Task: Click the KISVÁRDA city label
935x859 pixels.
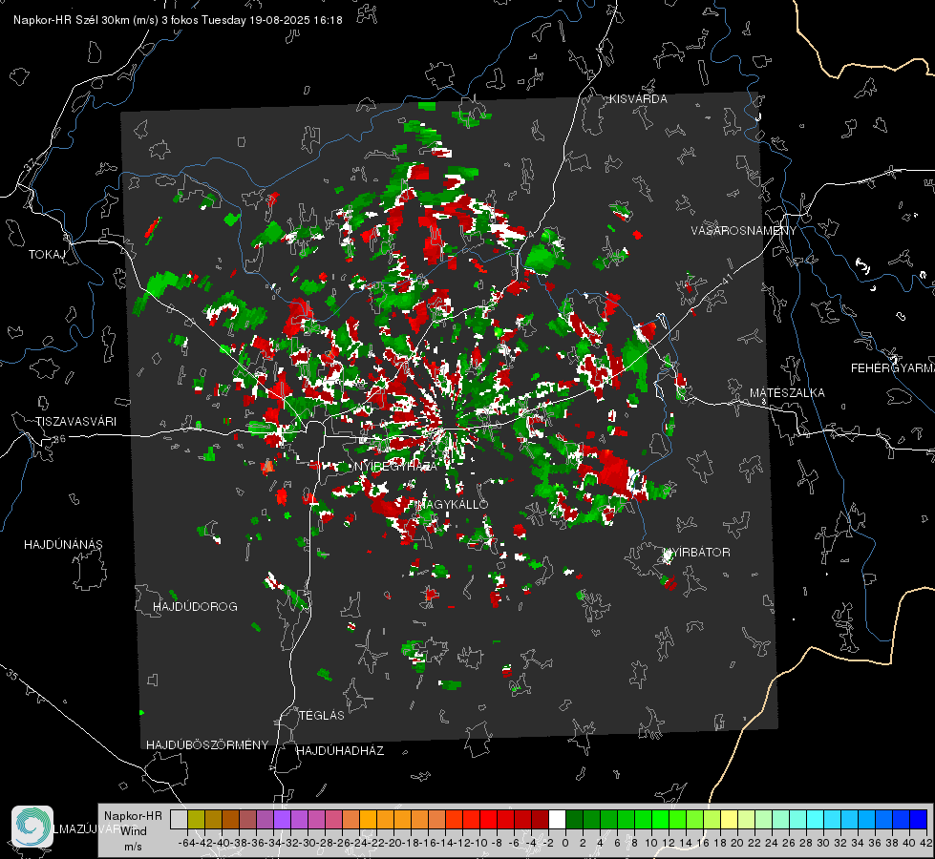Action: [x=638, y=99]
